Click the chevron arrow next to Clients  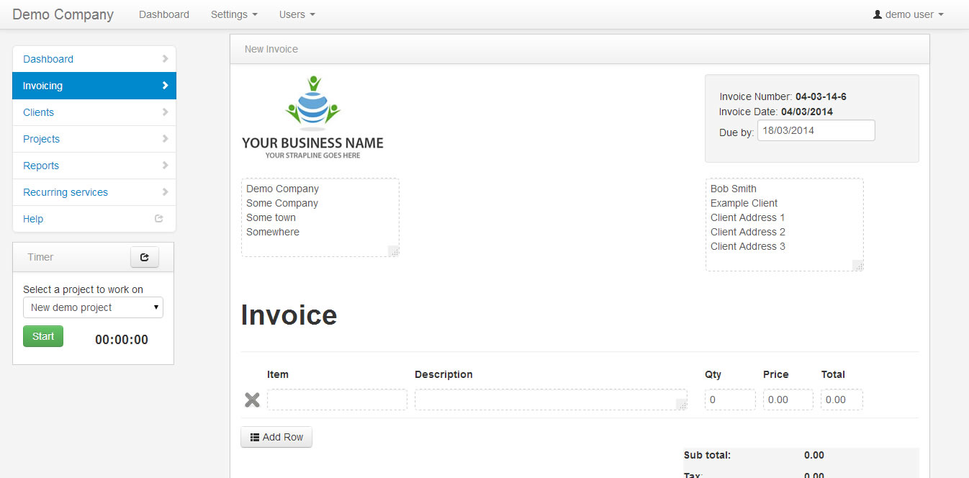click(x=165, y=112)
